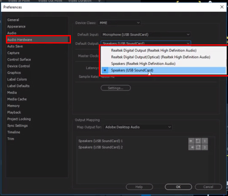
Task: Open the Project Locking preferences
Action: [x=19, y=119]
